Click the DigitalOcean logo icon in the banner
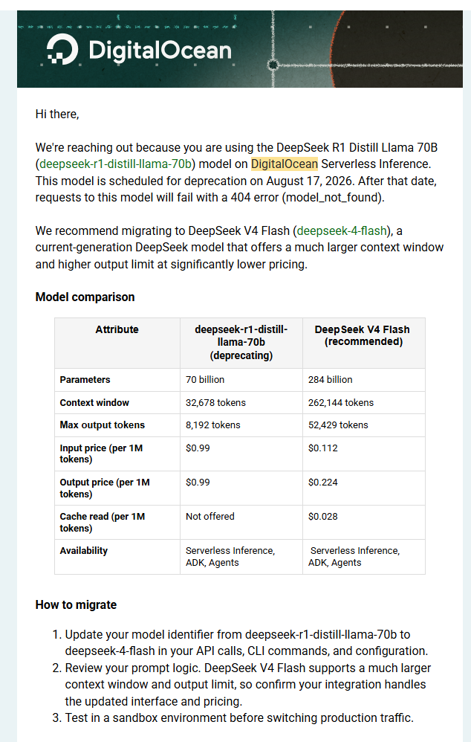Image resolution: width=471 pixels, height=742 pixels. [x=62, y=49]
